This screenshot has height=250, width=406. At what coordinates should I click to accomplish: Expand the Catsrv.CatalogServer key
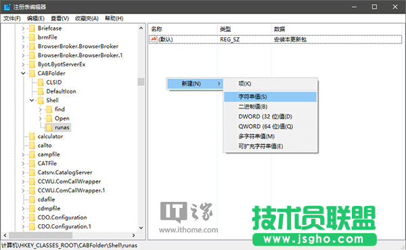click(23, 173)
